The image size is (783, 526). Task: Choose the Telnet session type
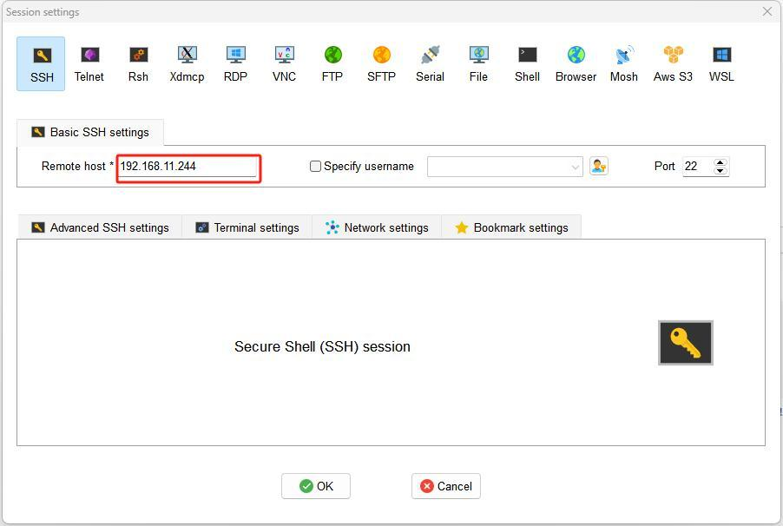pyautogui.click(x=89, y=64)
